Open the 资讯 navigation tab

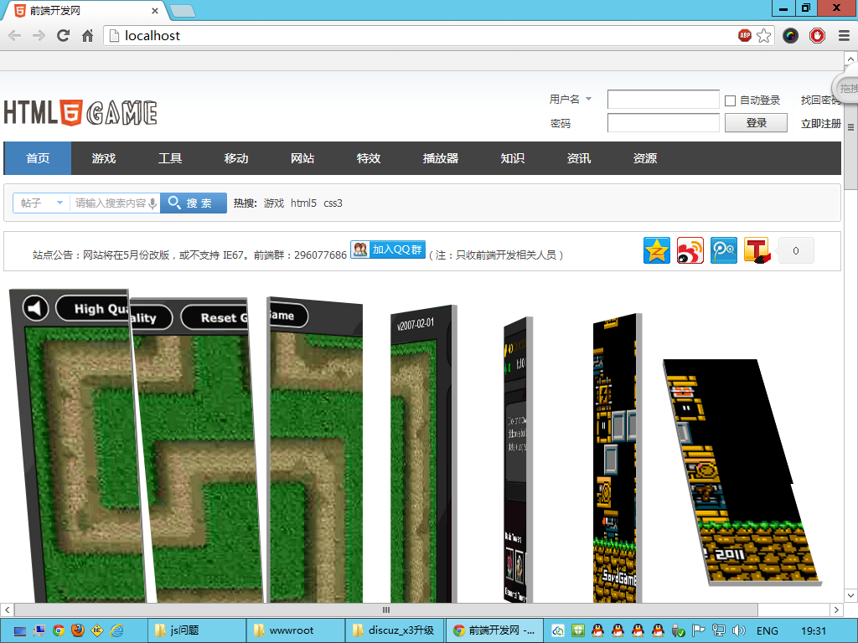point(579,158)
